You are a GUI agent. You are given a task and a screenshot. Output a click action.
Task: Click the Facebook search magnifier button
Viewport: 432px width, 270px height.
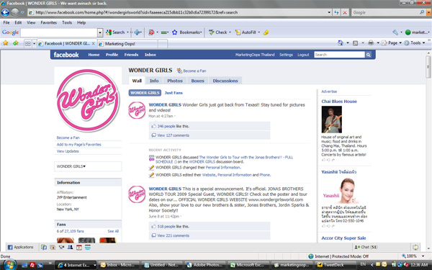pyautogui.click(x=369, y=55)
